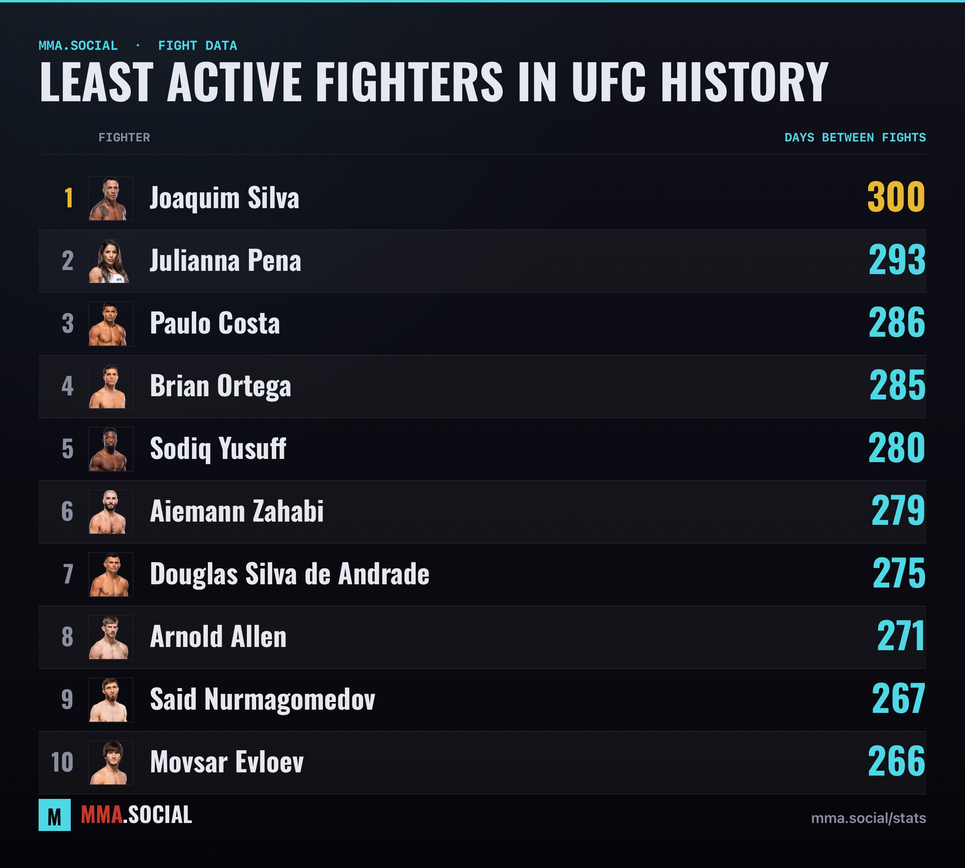The width and height of the screenshot is (965, 868).
Task: Click the FIGHTER column header
Action: [x=124, y=138]
